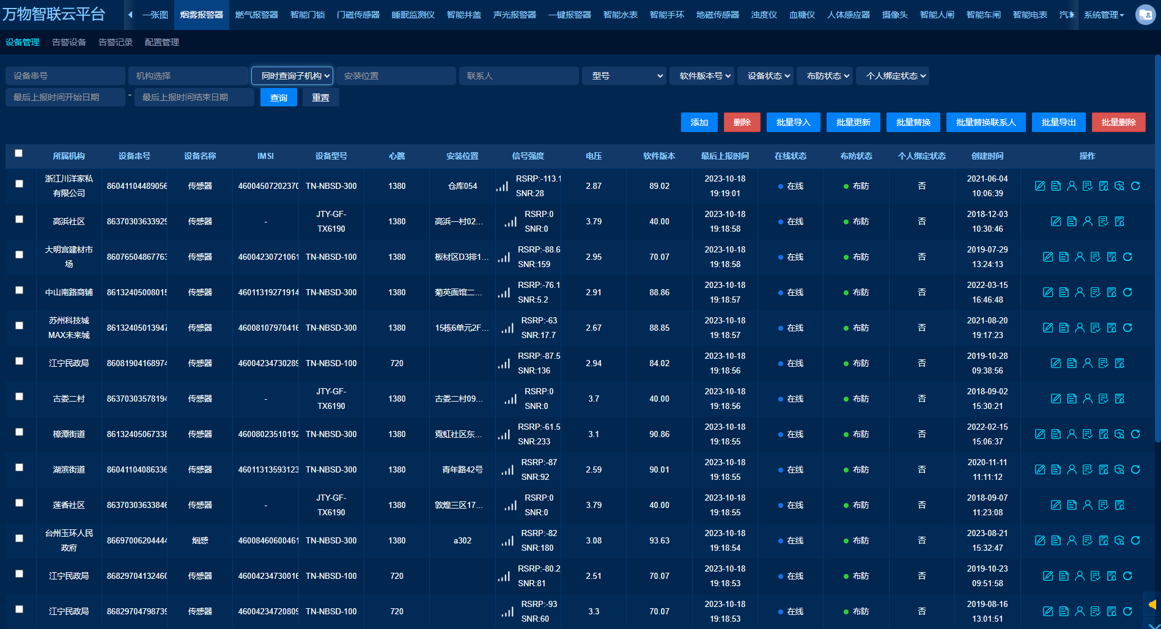Check the 古娄二村 row checkbox
The image size is (1161, 629).
click(x=19, y=396)
